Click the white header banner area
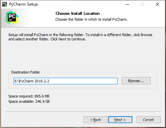Viewport: 166px width, 128px height. 83,18
